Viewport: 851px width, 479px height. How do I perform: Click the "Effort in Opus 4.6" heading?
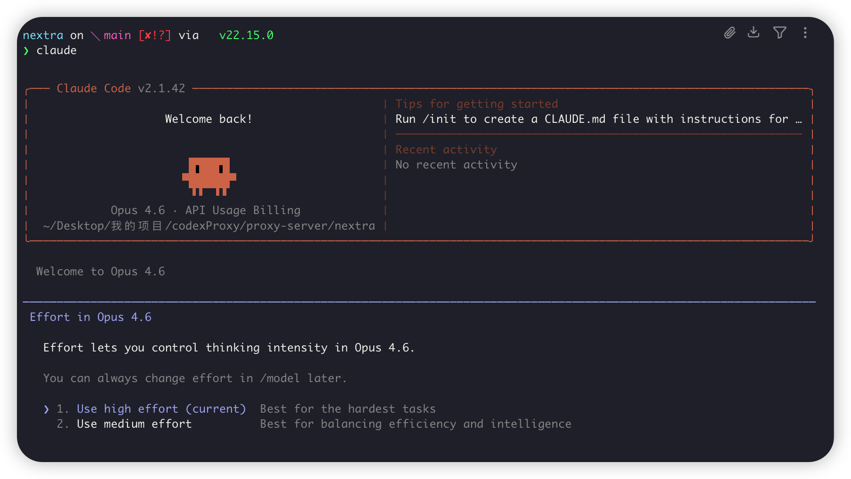90,317
